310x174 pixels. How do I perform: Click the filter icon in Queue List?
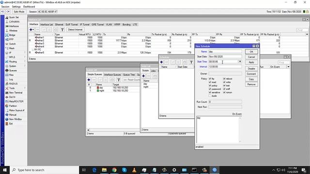pyautogui.click(x=118, y=80)
